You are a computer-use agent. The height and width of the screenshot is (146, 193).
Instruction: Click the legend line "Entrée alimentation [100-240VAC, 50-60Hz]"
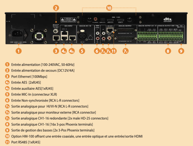coord(43,65)
